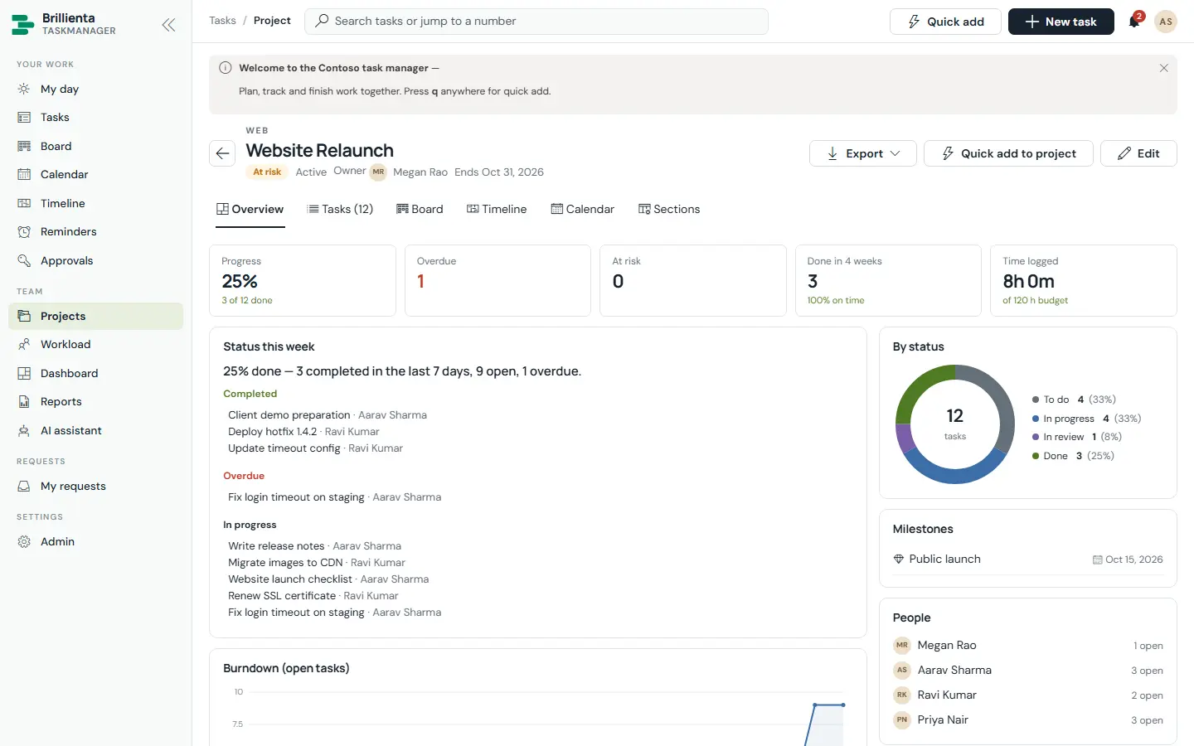Select the Overview tab
1194x746 pixels.
coord(250,210)
